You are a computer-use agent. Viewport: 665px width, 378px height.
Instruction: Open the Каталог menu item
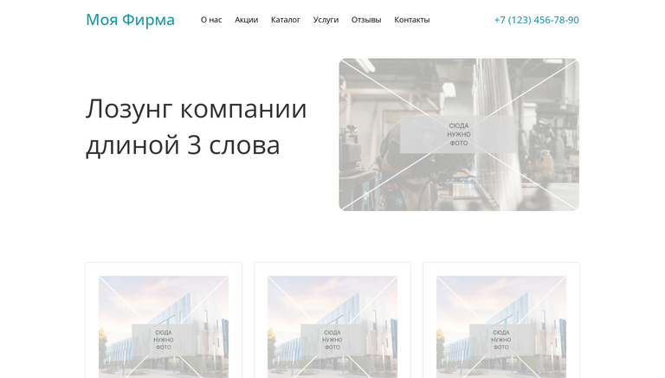pyautogui.click(x=285, y=20)
